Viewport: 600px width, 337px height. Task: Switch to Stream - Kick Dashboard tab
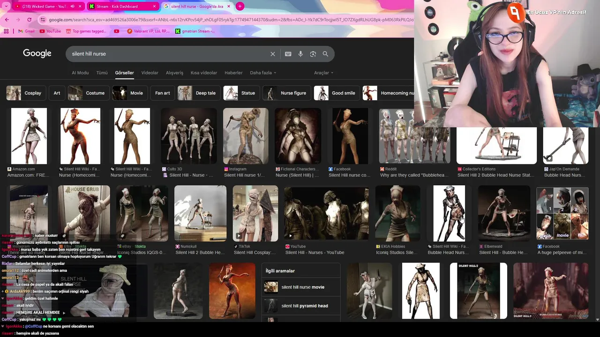117,7
